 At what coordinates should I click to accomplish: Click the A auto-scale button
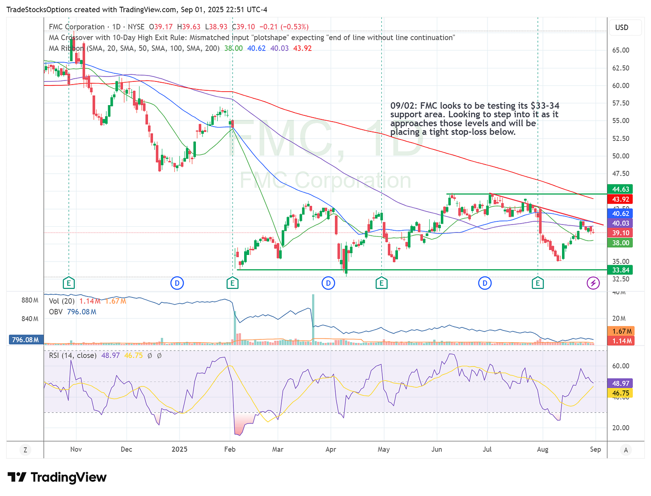point(626,449)
